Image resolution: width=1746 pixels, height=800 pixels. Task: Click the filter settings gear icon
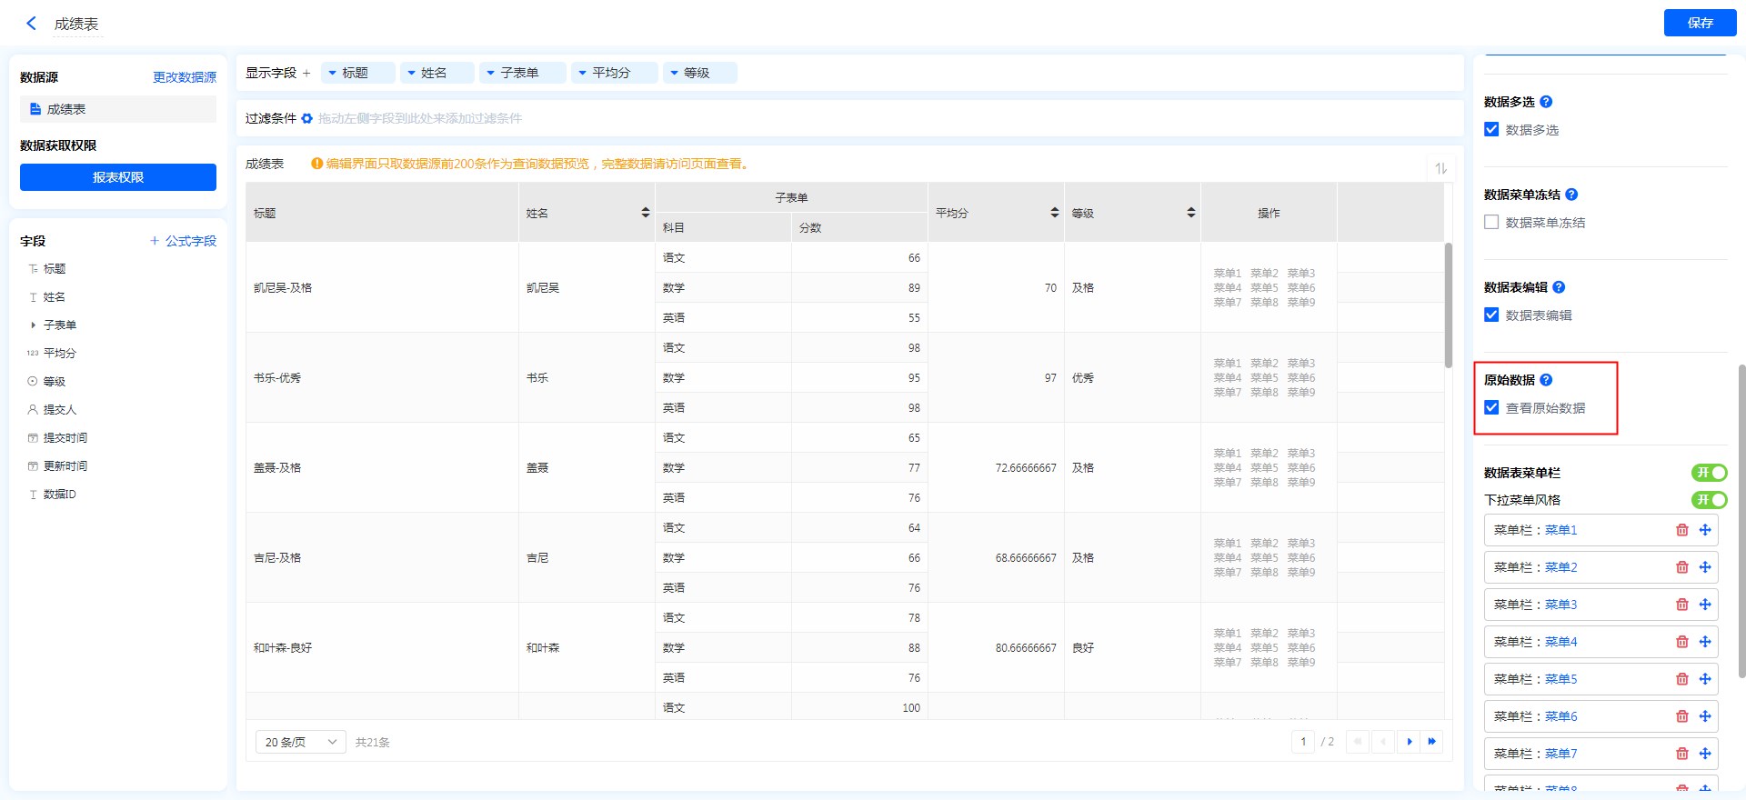[307, 119]
